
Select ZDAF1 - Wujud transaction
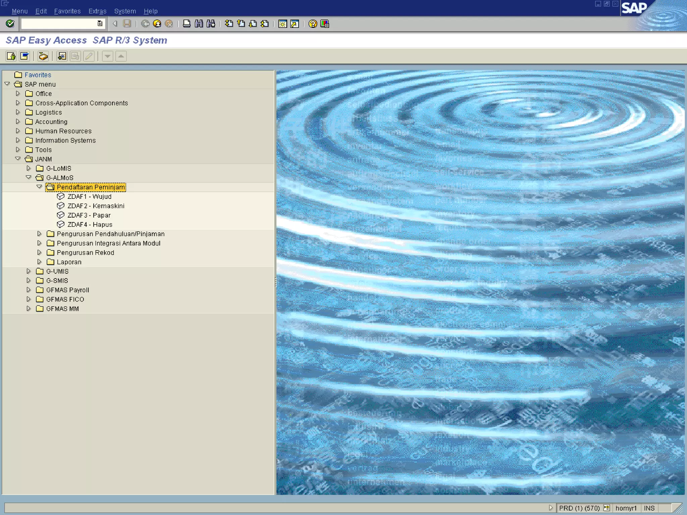click(89, 196)
